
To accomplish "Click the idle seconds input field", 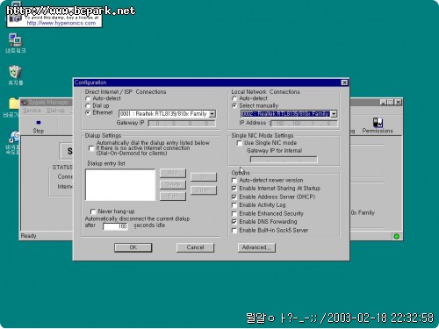I will click(115, 226).
